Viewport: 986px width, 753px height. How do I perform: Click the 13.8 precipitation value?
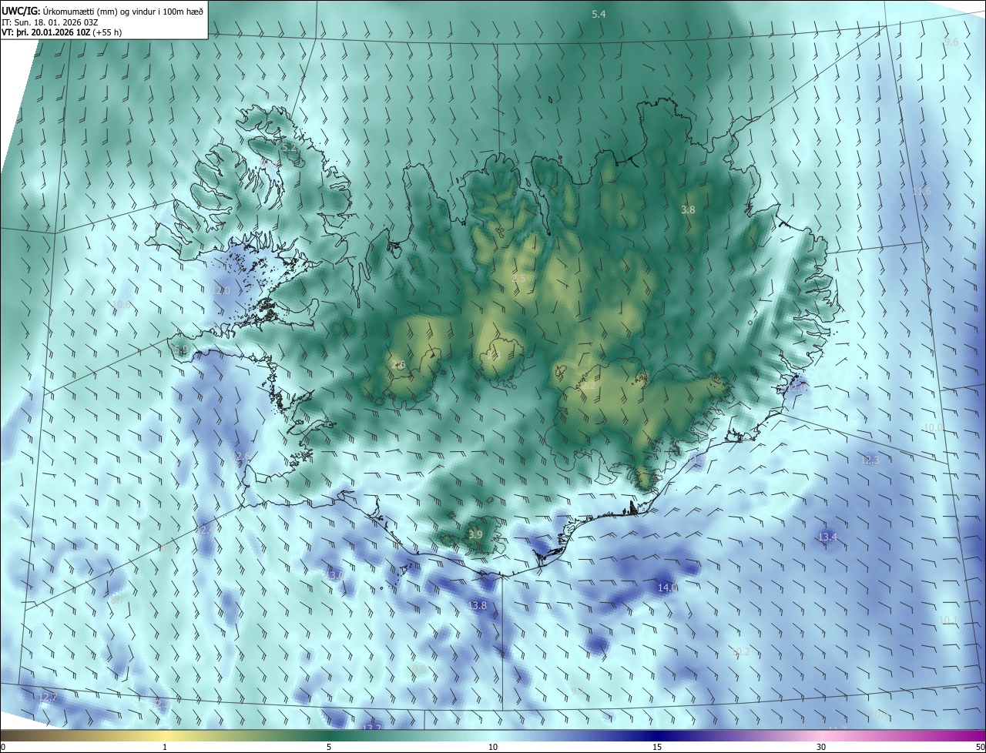coord(478,606)
